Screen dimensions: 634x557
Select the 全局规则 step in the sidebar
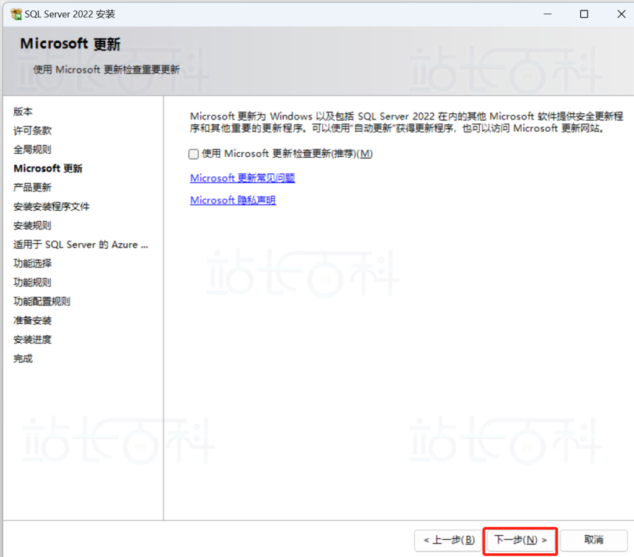click(32, 150)
